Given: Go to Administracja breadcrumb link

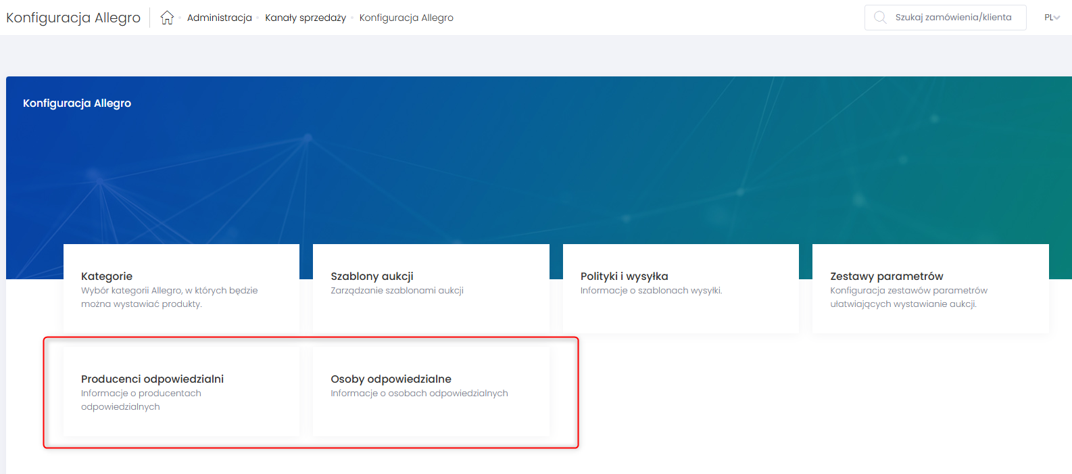Looking at the screenshot, I should coord(220,18).
